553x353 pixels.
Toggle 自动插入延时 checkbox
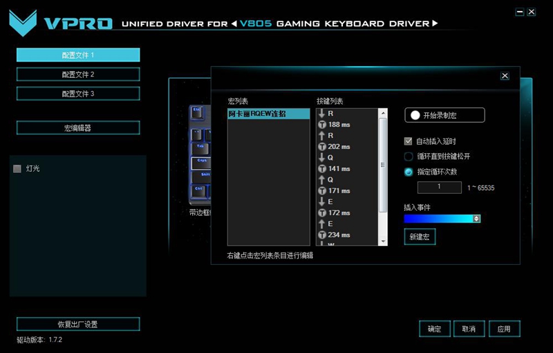pos(408,141)
